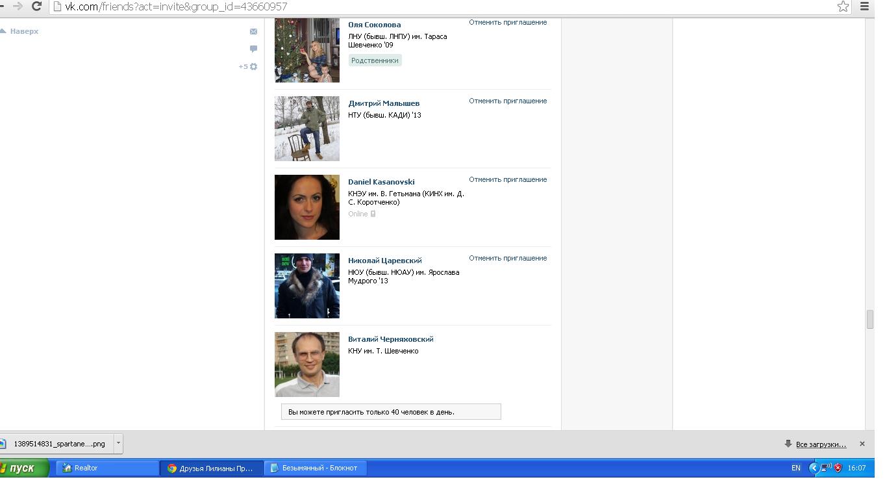The height and width of the screenshot is (499, 887).
Task: Click mobile phone icon next to Online
Action: (373, 214)
